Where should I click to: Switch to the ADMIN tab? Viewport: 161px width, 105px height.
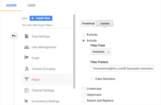point(11,5)
